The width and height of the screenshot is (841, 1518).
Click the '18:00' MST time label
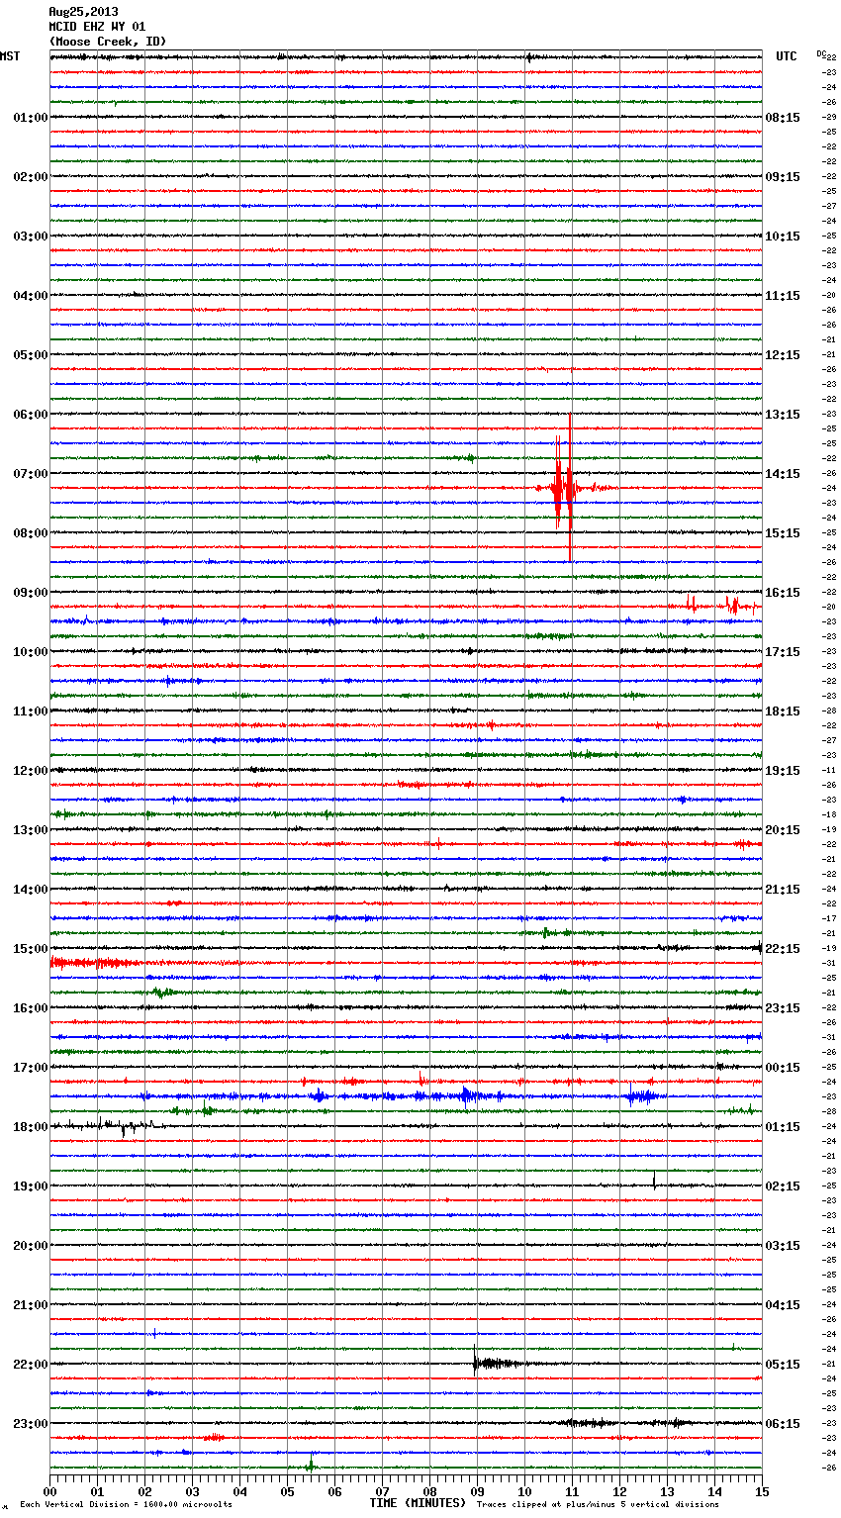[31, 1127]
